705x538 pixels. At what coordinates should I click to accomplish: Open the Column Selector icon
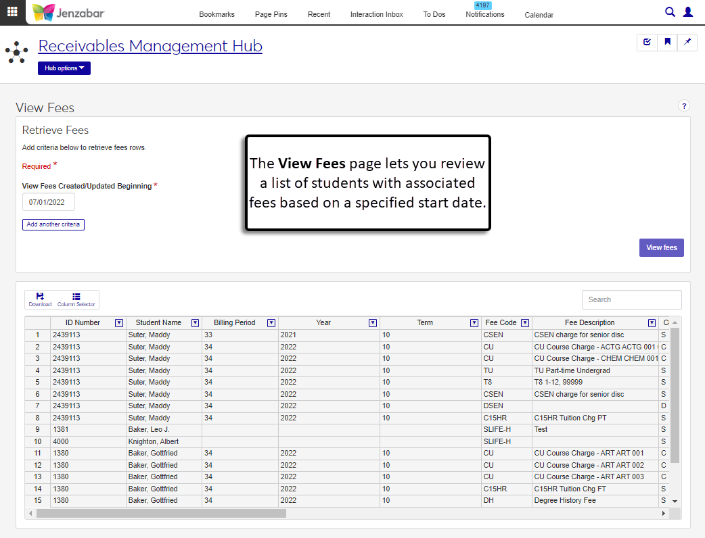[x=76, y=299]
